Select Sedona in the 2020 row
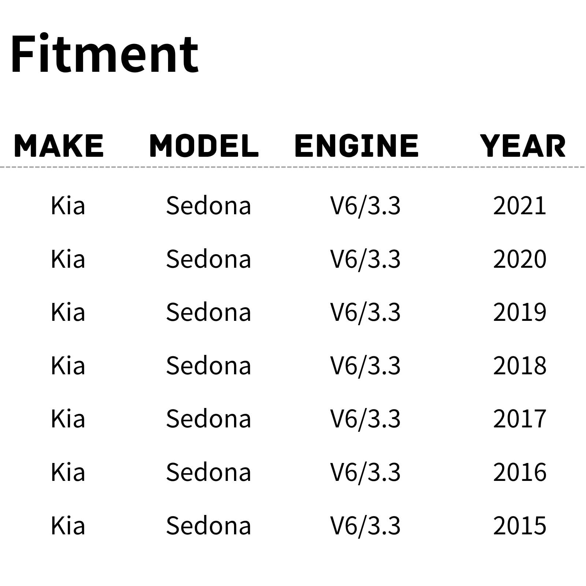This screenshot has height=586, width=586. tap(208, 259)
